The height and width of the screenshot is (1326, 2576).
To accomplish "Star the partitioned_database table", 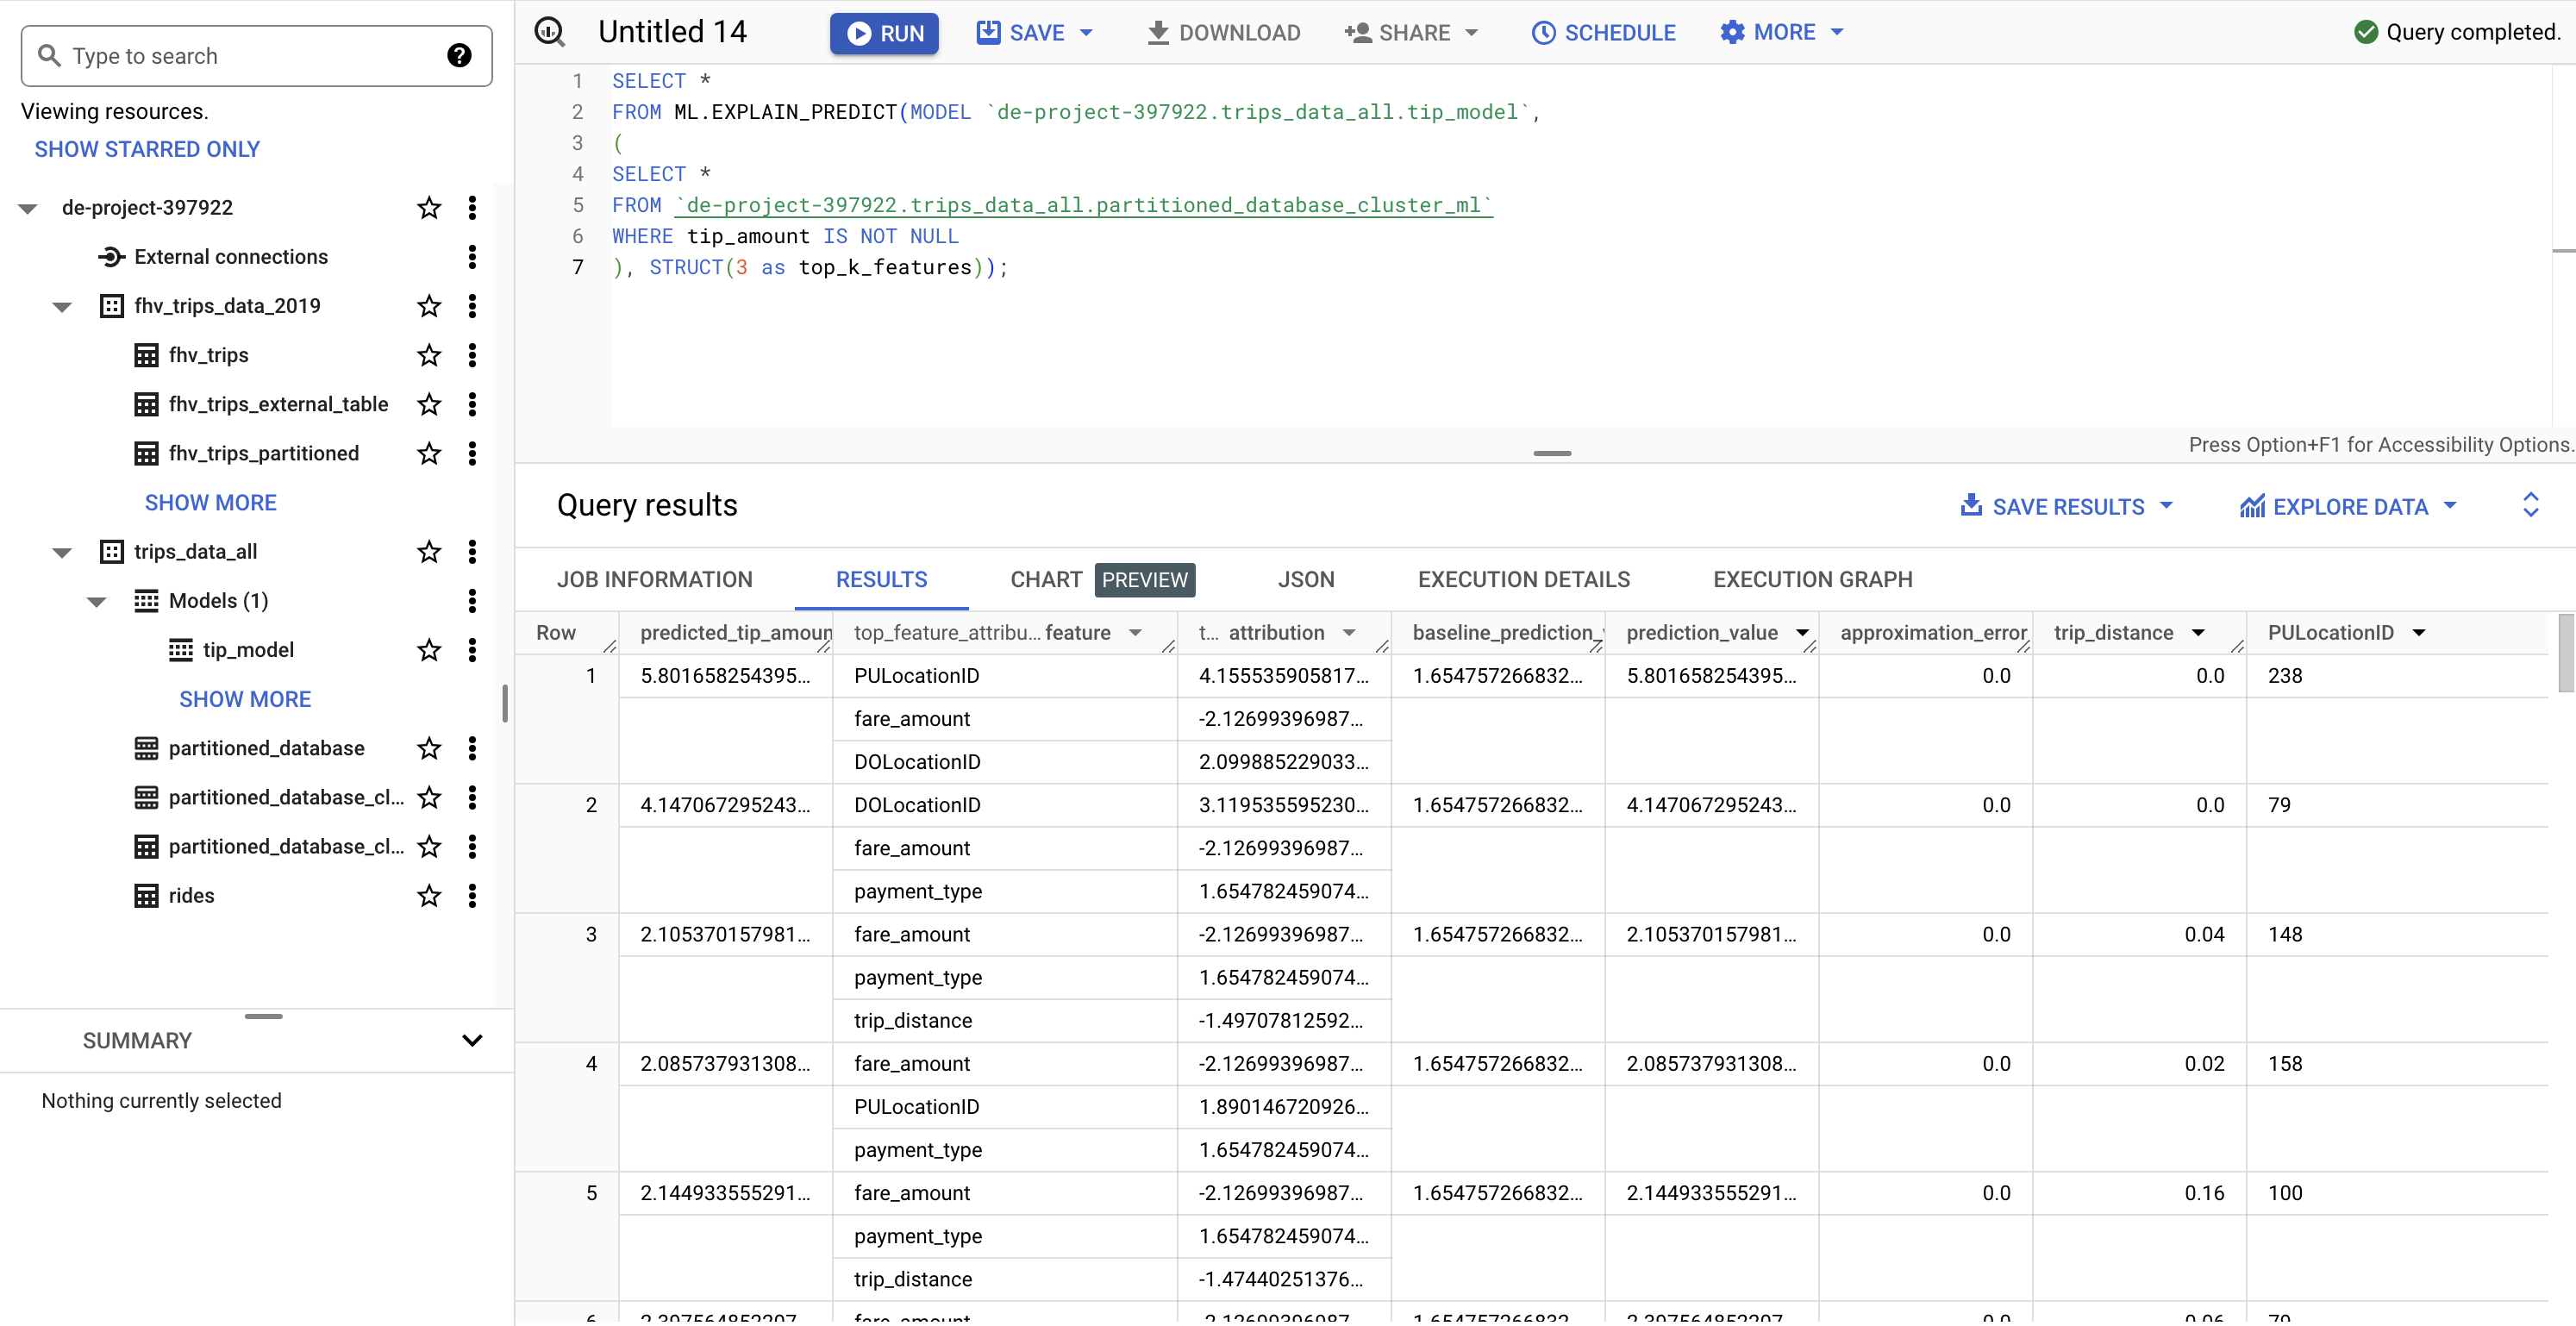I will click(429, 748).
